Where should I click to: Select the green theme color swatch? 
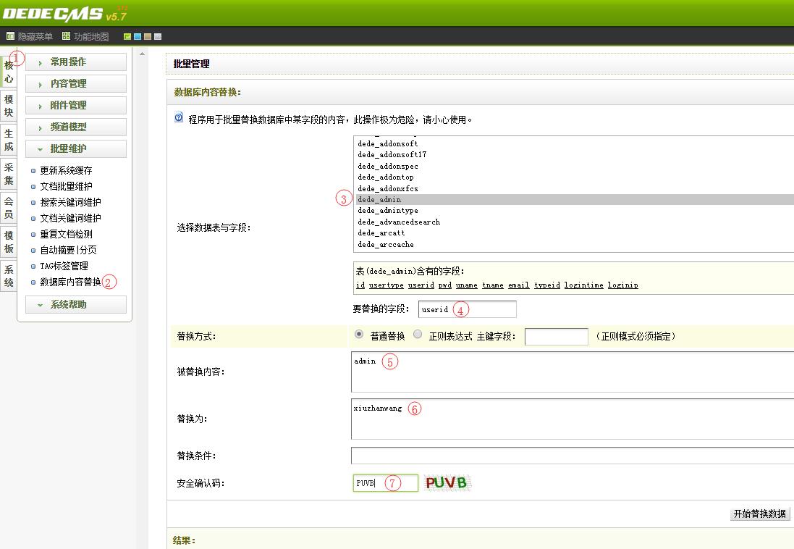[x=127, y=36]
